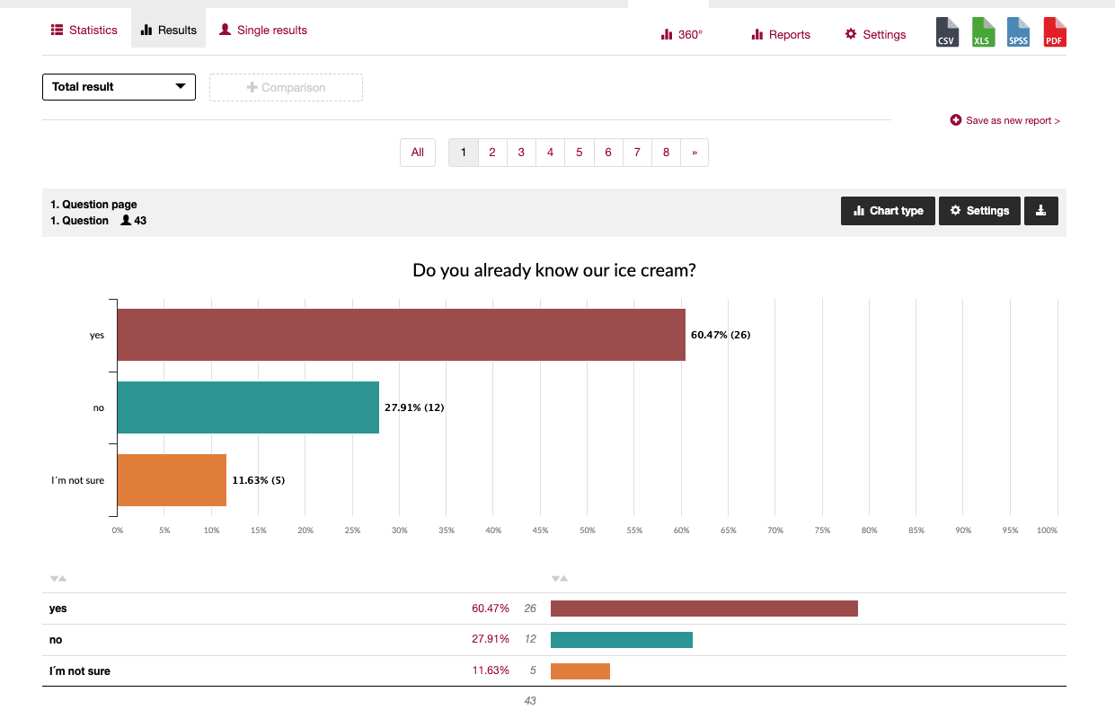This screenshot has height=727, width=1115.
Task: Expand more pages with the » control
Action: pyautogui.click(x=694, y=153)
